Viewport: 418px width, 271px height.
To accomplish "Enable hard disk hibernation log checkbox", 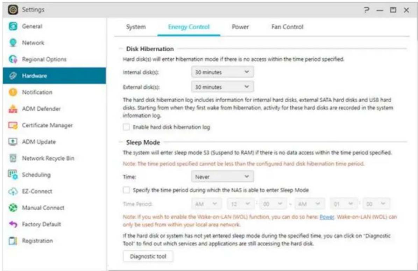I will point(126,127).
